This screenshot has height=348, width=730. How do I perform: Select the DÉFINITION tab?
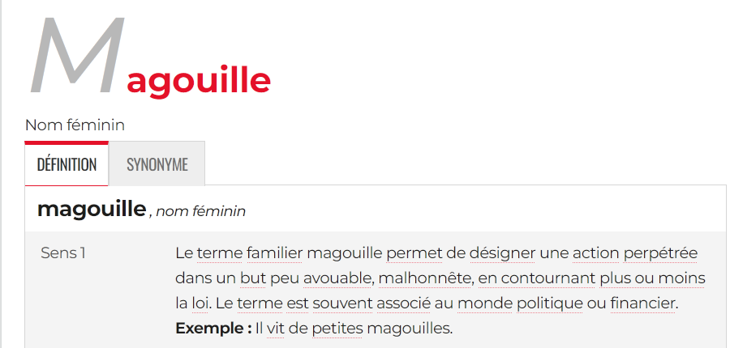[67, 164]
